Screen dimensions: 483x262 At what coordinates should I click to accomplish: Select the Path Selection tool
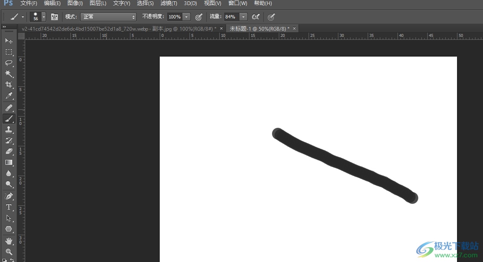(9, 218)
